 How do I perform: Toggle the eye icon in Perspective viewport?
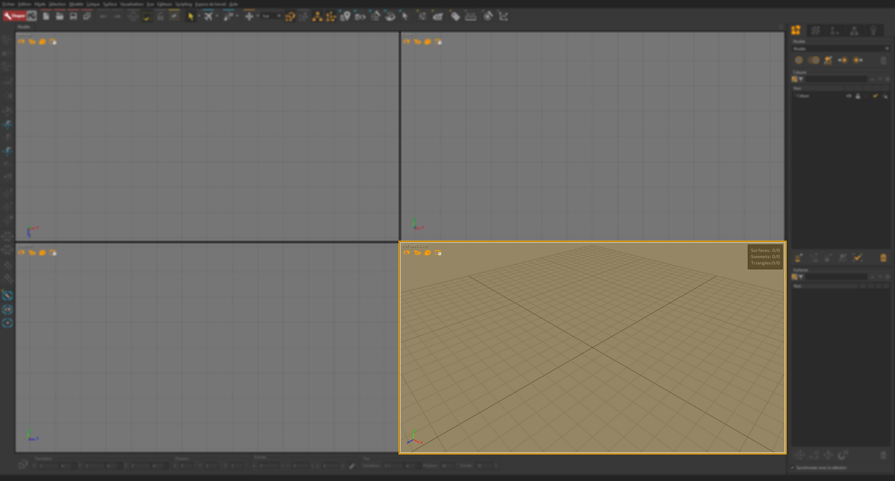(x=407, y=253)
